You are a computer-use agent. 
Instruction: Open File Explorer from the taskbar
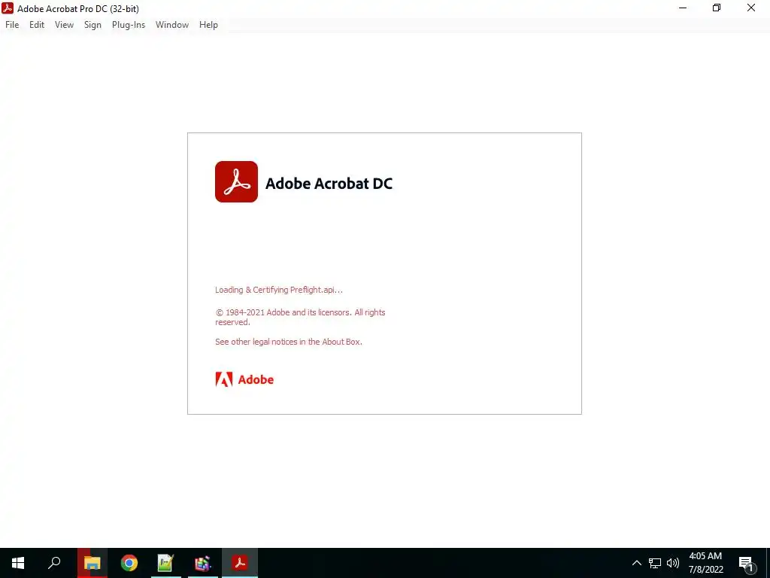coord(92,563)
